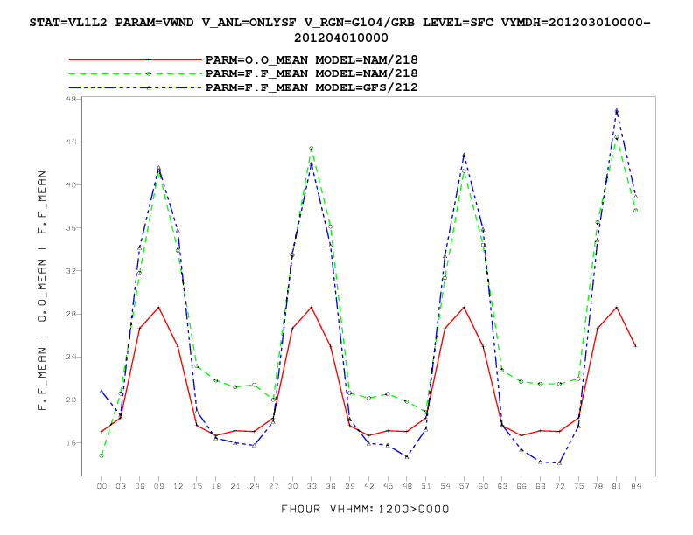Viewport: 693px width, 535px height.
Task: Click x-axis tick label 39
Action: pos(350,486)
